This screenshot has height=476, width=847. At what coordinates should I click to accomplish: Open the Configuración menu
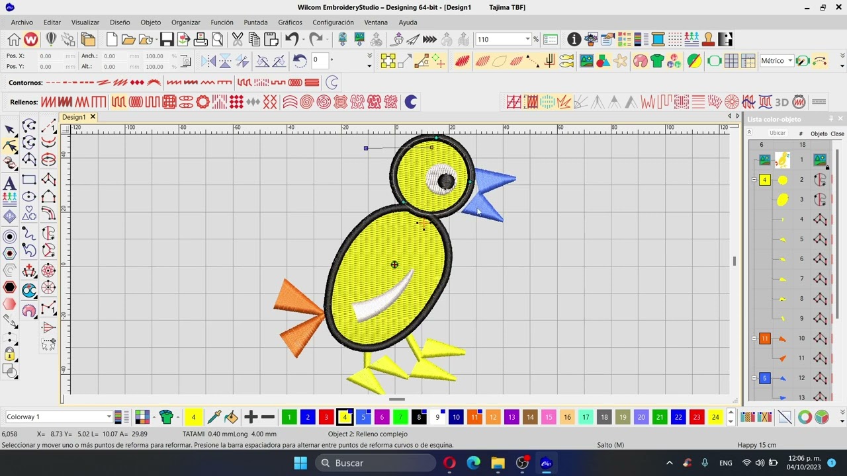click(x=333, y=22)
